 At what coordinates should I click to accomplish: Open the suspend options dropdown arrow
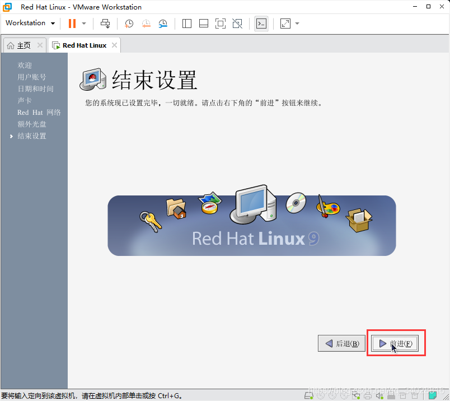click(84, 23)
